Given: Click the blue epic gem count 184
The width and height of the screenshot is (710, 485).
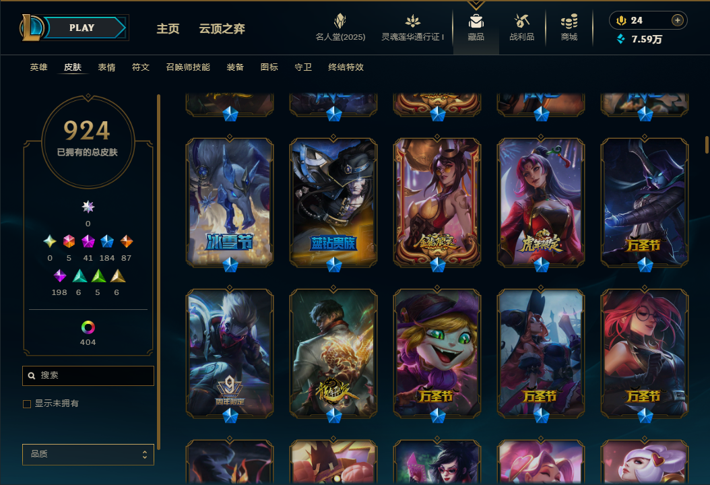Looking at the screenshot, I should [x=107, y=258].
